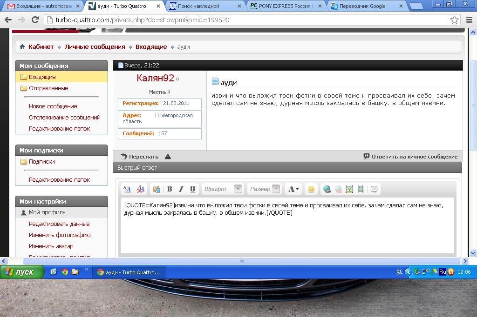
Task: Click the insert video filmstrip icon
Action: 361,189
